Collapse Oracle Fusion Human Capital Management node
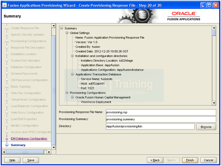The image size is (221, 166). coord(72,97)
